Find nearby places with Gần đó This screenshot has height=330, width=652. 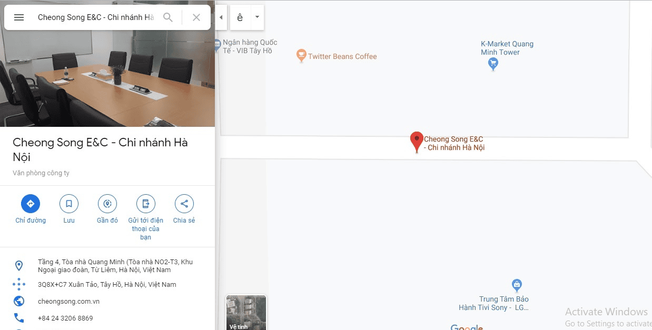[107, 204]
